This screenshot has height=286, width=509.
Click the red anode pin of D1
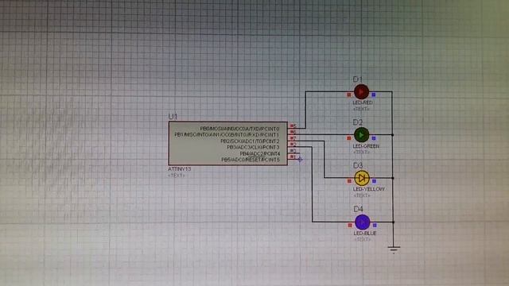tap(349, 95)
